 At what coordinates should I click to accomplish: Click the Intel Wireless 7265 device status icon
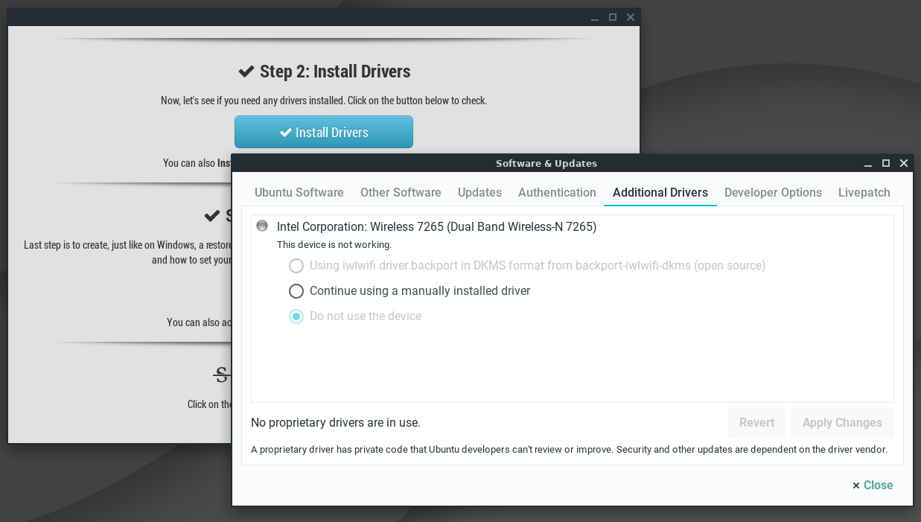click(261, 226)
